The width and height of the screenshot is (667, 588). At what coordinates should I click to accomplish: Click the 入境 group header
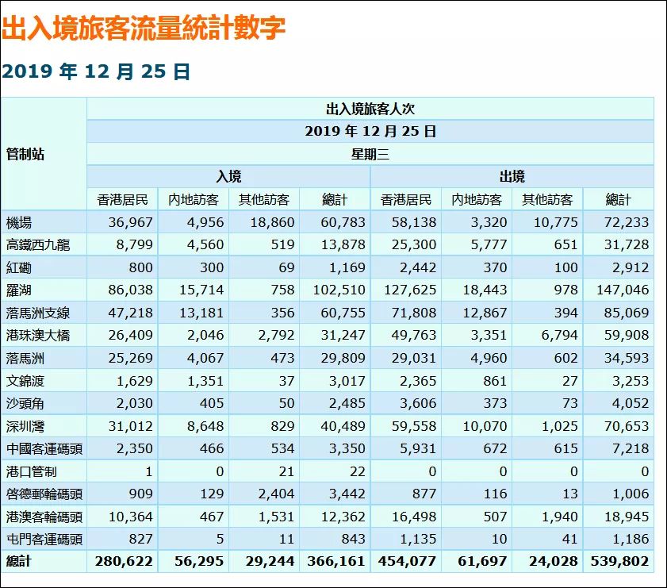click(228, 177)
